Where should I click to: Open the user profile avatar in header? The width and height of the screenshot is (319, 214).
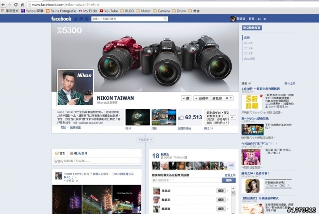(x=233, y=19)
